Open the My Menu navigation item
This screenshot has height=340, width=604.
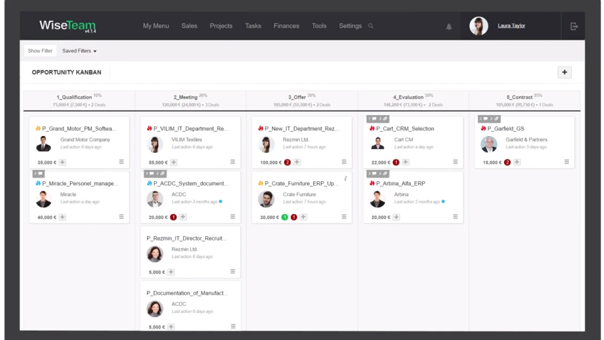[x=155, y=26]
